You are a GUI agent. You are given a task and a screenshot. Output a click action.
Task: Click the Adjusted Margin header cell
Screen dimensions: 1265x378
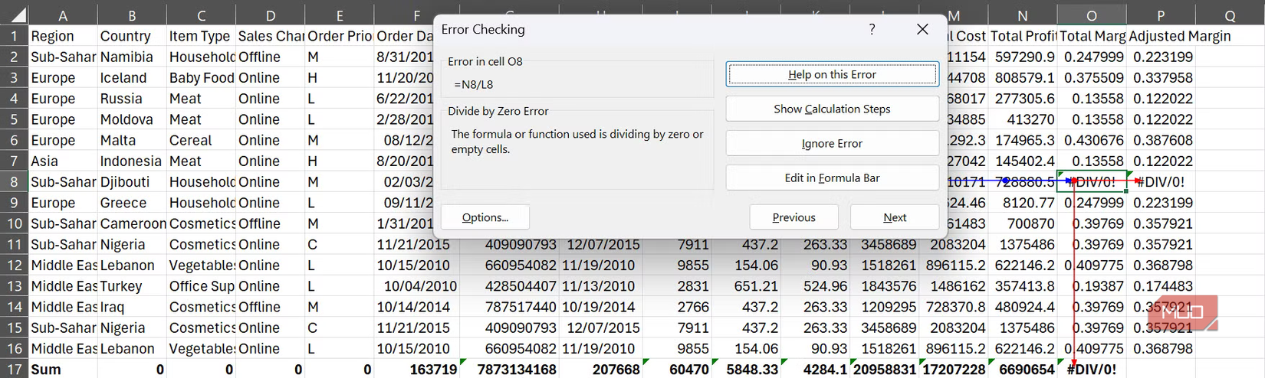click(x=1179, y=36)
